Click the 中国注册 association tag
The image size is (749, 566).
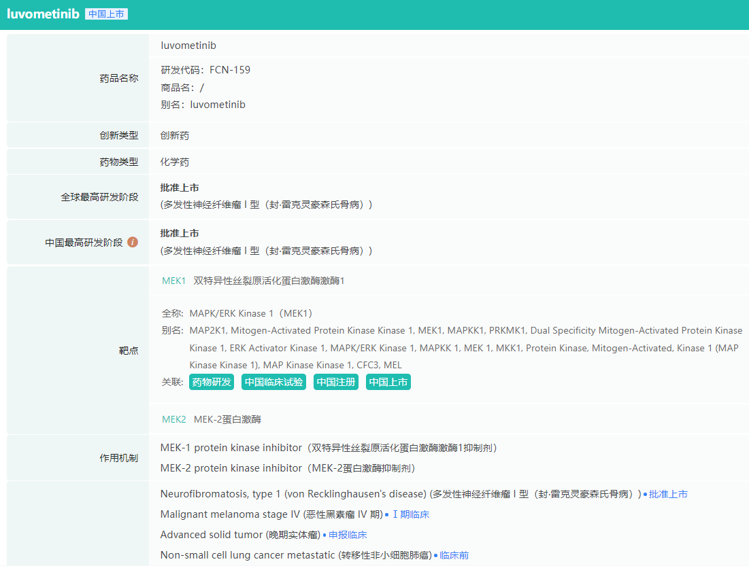click(x=335, y=382)
